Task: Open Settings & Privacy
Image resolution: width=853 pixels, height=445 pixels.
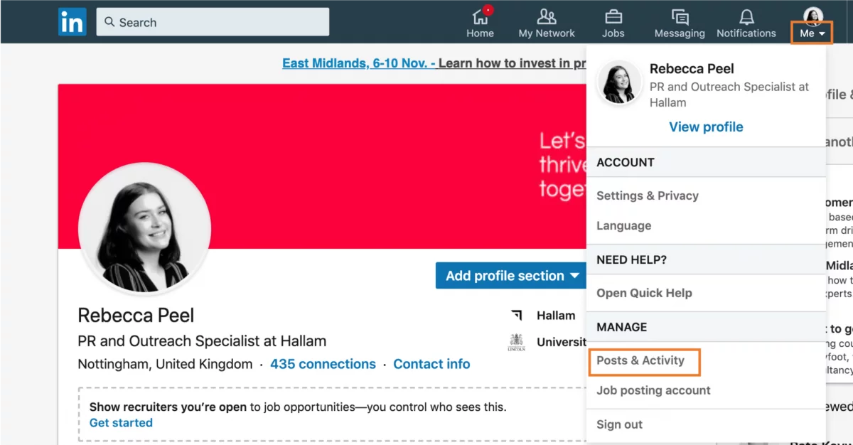Action: point(647,195)
